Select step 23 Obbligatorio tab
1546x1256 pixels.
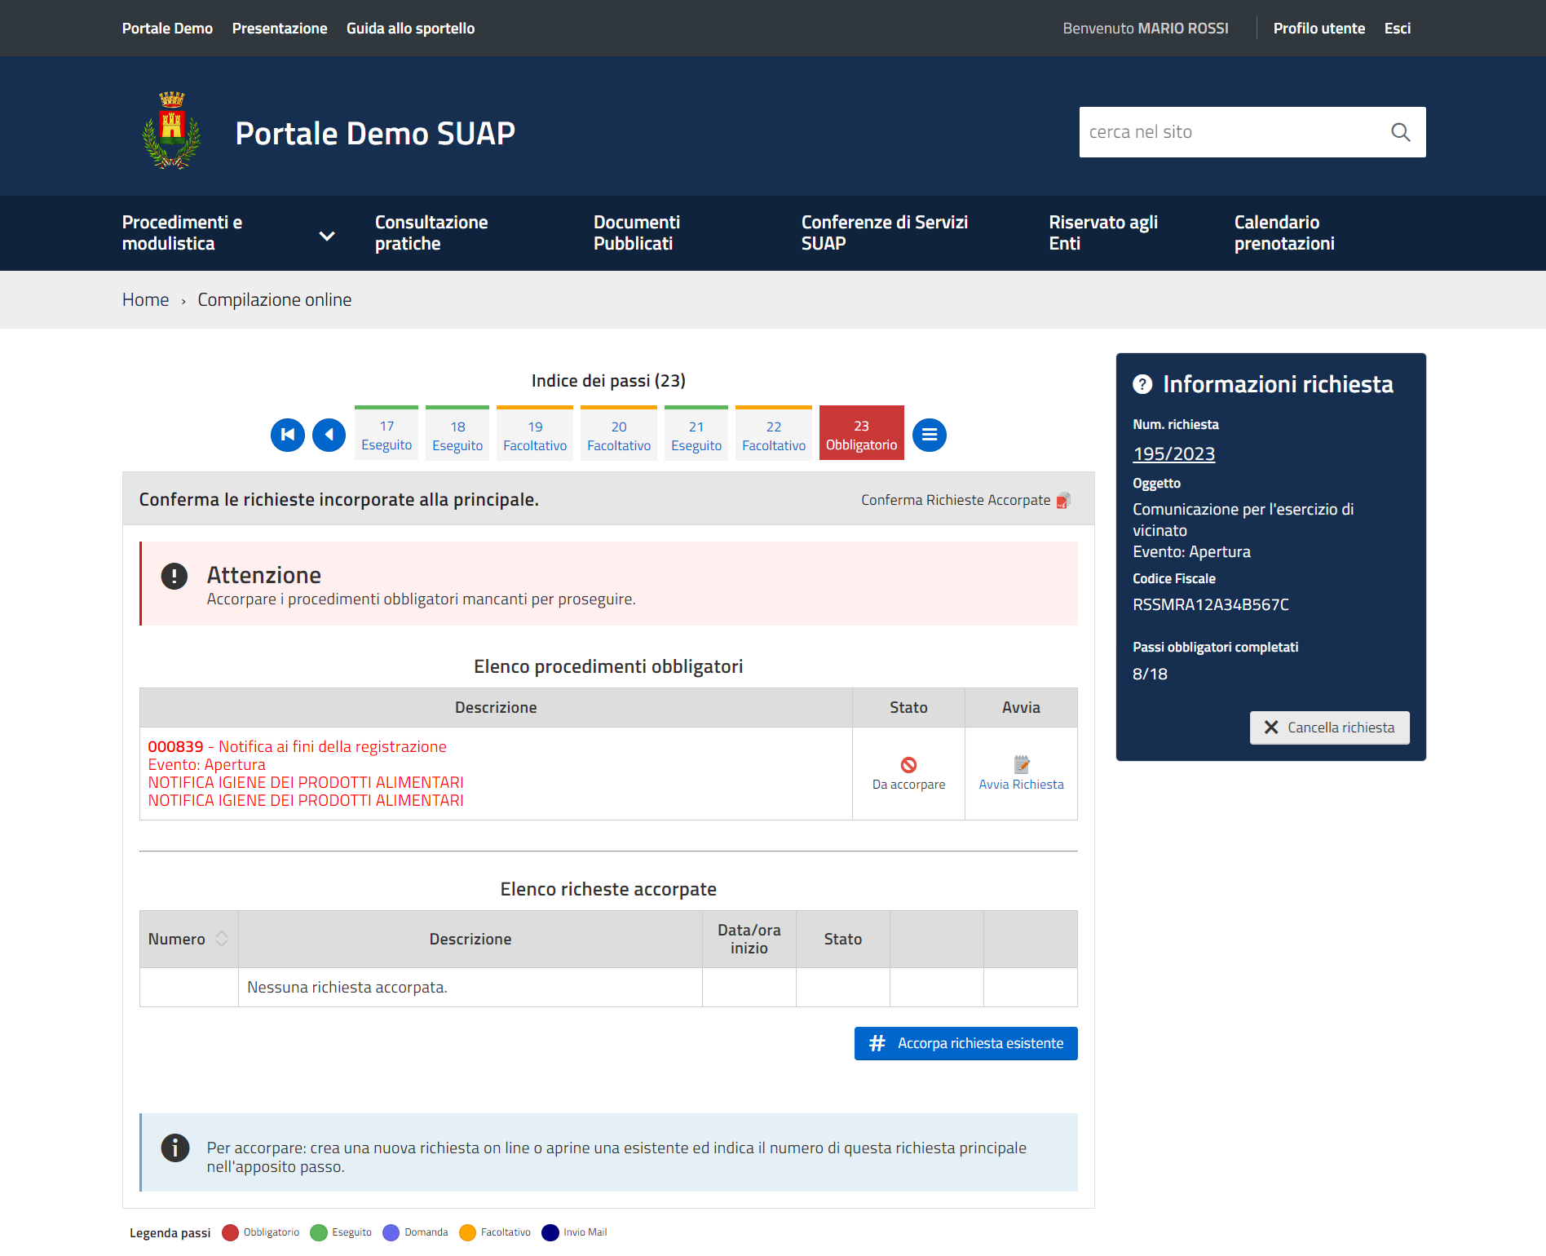coord(861,435)
